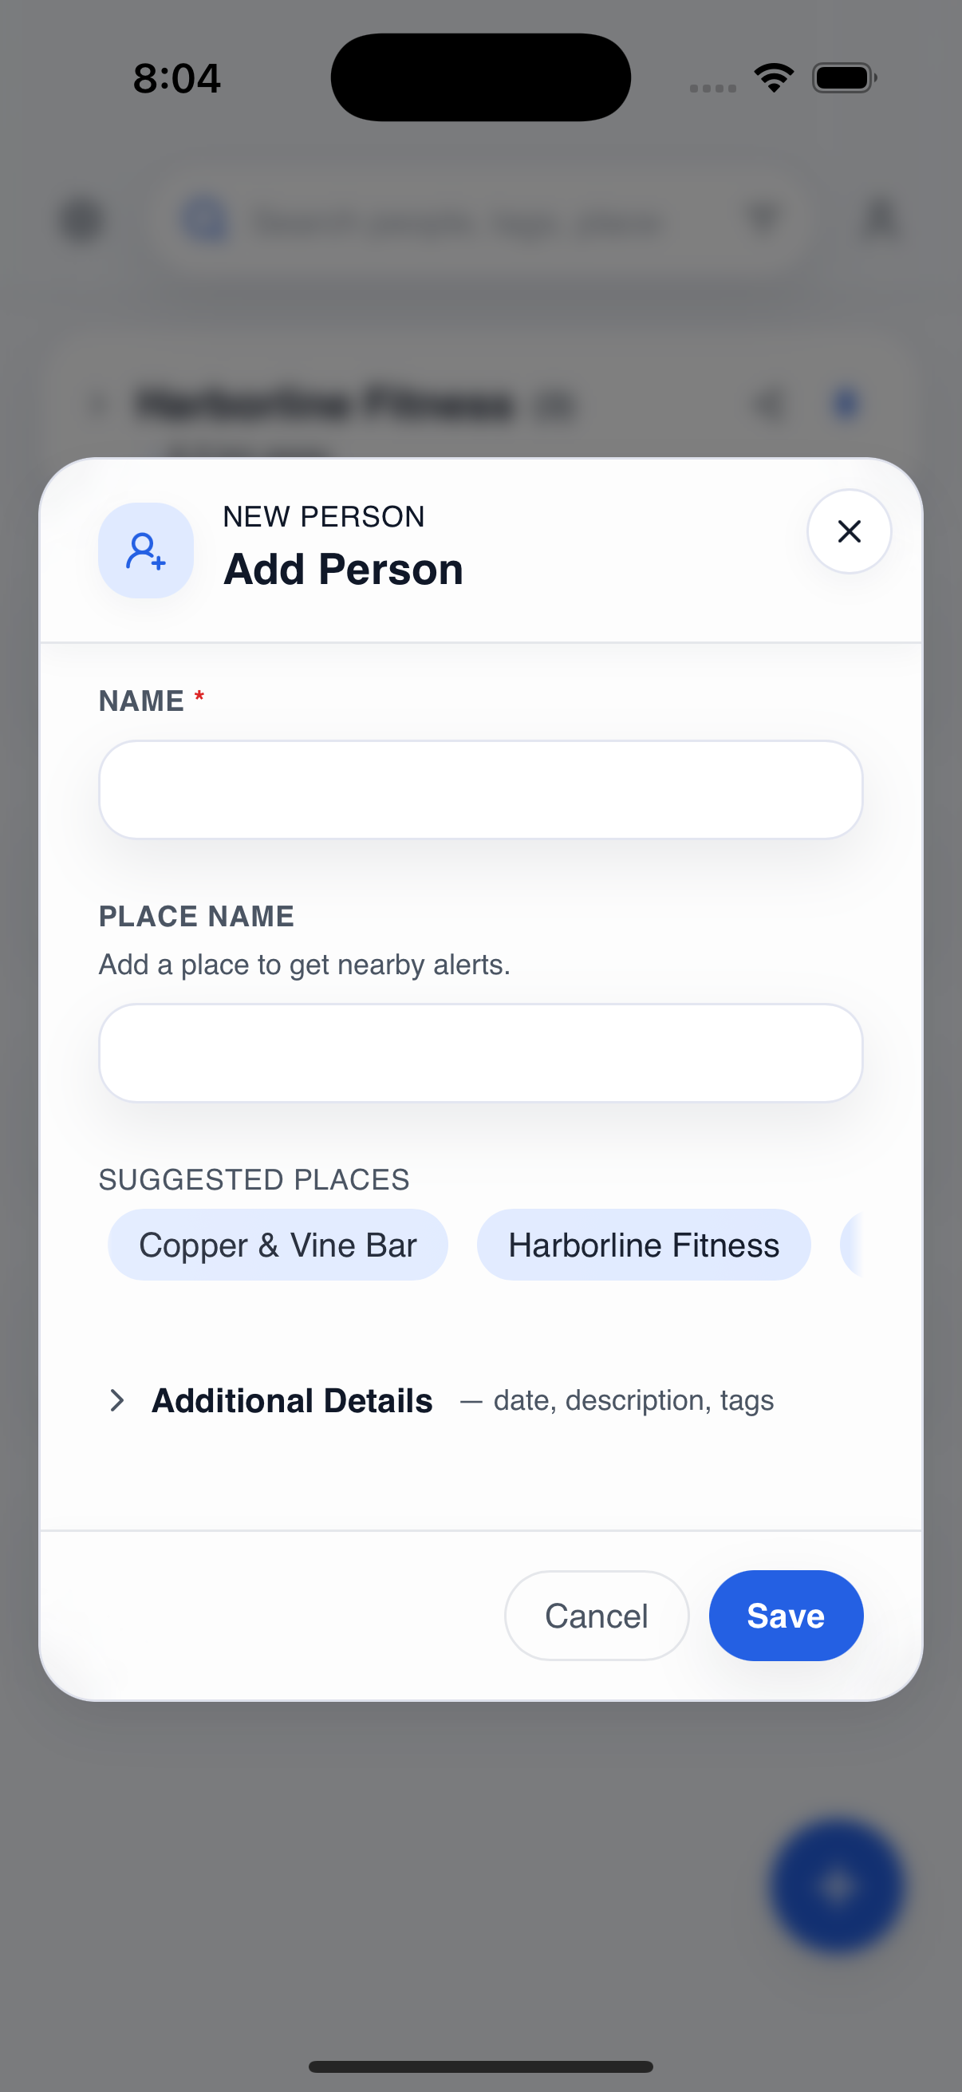
Task: Tap the Place Name input box
Action: click(480, 1052)
